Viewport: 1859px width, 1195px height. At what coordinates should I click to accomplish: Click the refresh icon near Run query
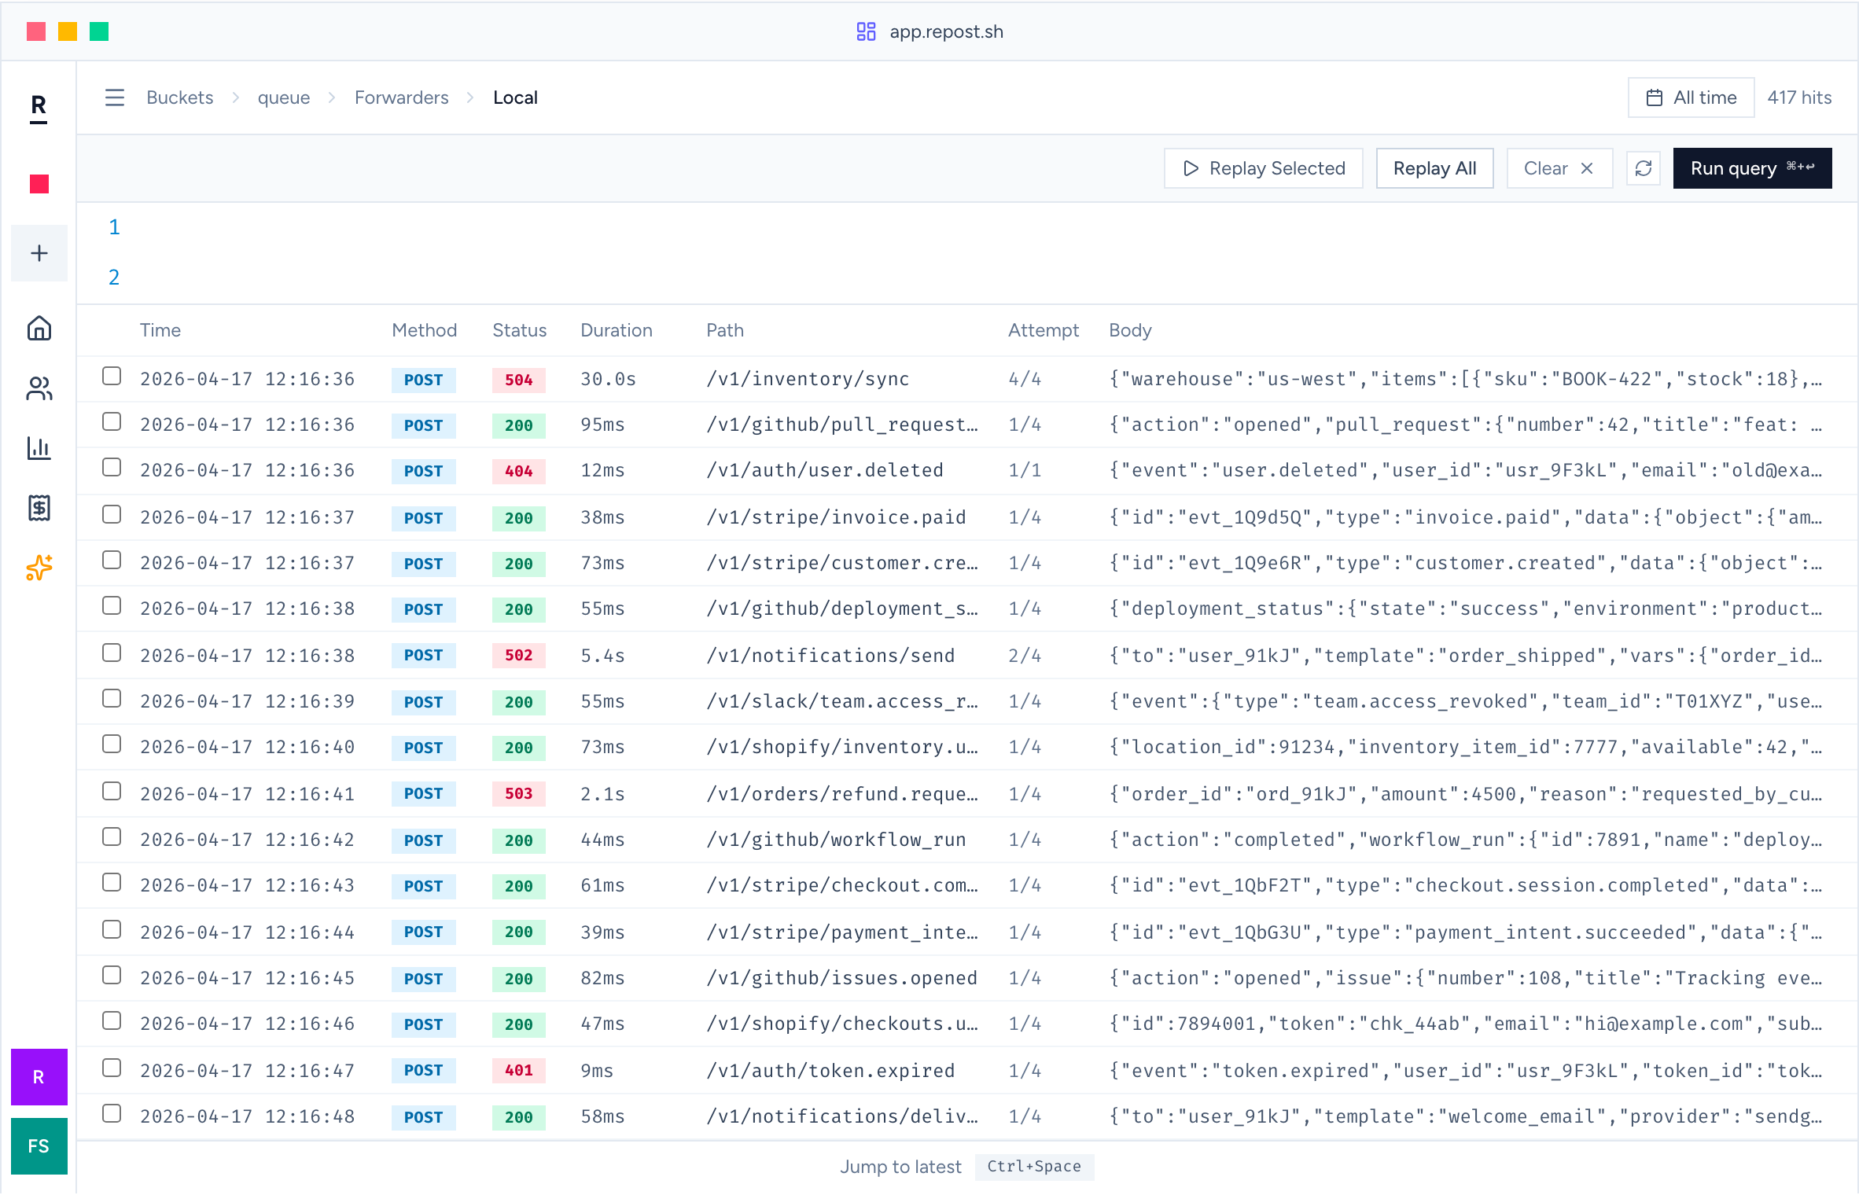1644,168
